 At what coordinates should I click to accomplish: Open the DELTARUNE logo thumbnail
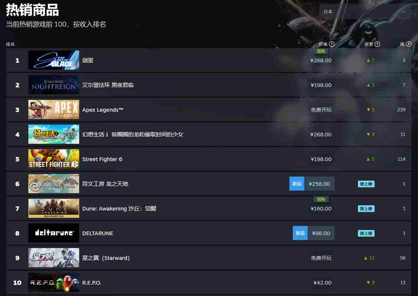(53, 233)
